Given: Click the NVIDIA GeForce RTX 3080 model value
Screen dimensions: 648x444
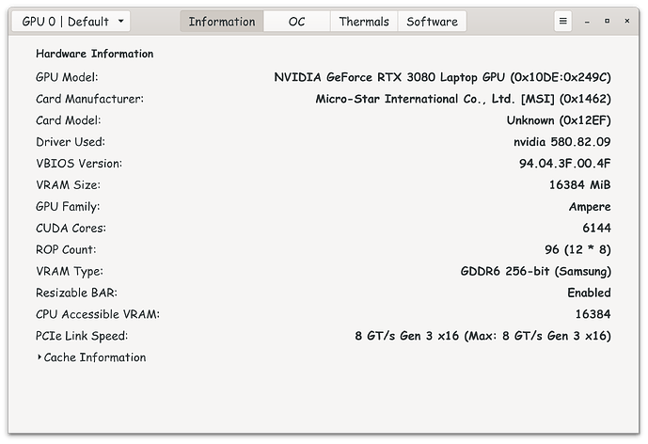Looking at the screenshot, I should click(442, 77).
